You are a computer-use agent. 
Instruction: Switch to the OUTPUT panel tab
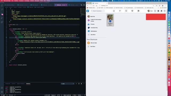pyautogui.click(x=14, y=84)
